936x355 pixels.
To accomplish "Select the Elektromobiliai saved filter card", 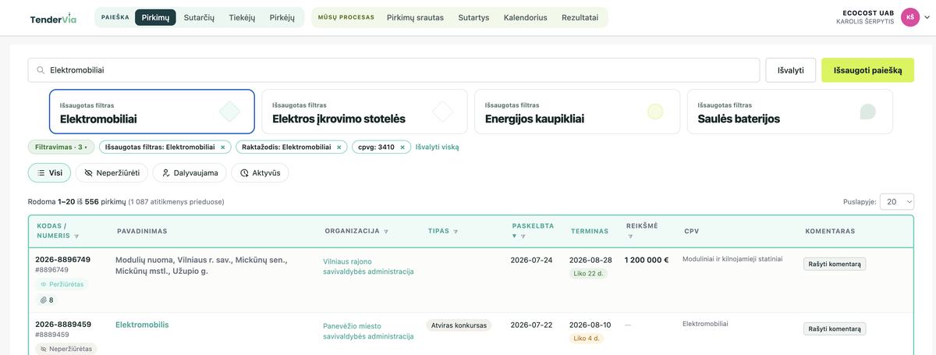I will coord(152,112).
